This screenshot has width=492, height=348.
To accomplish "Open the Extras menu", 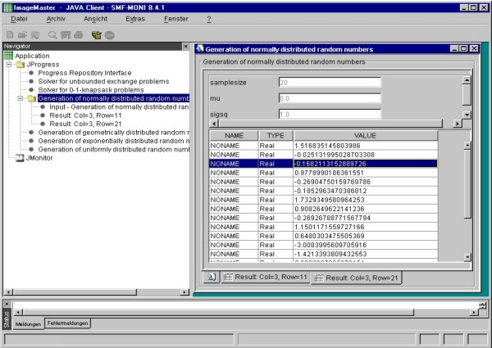I will (136, 17).
